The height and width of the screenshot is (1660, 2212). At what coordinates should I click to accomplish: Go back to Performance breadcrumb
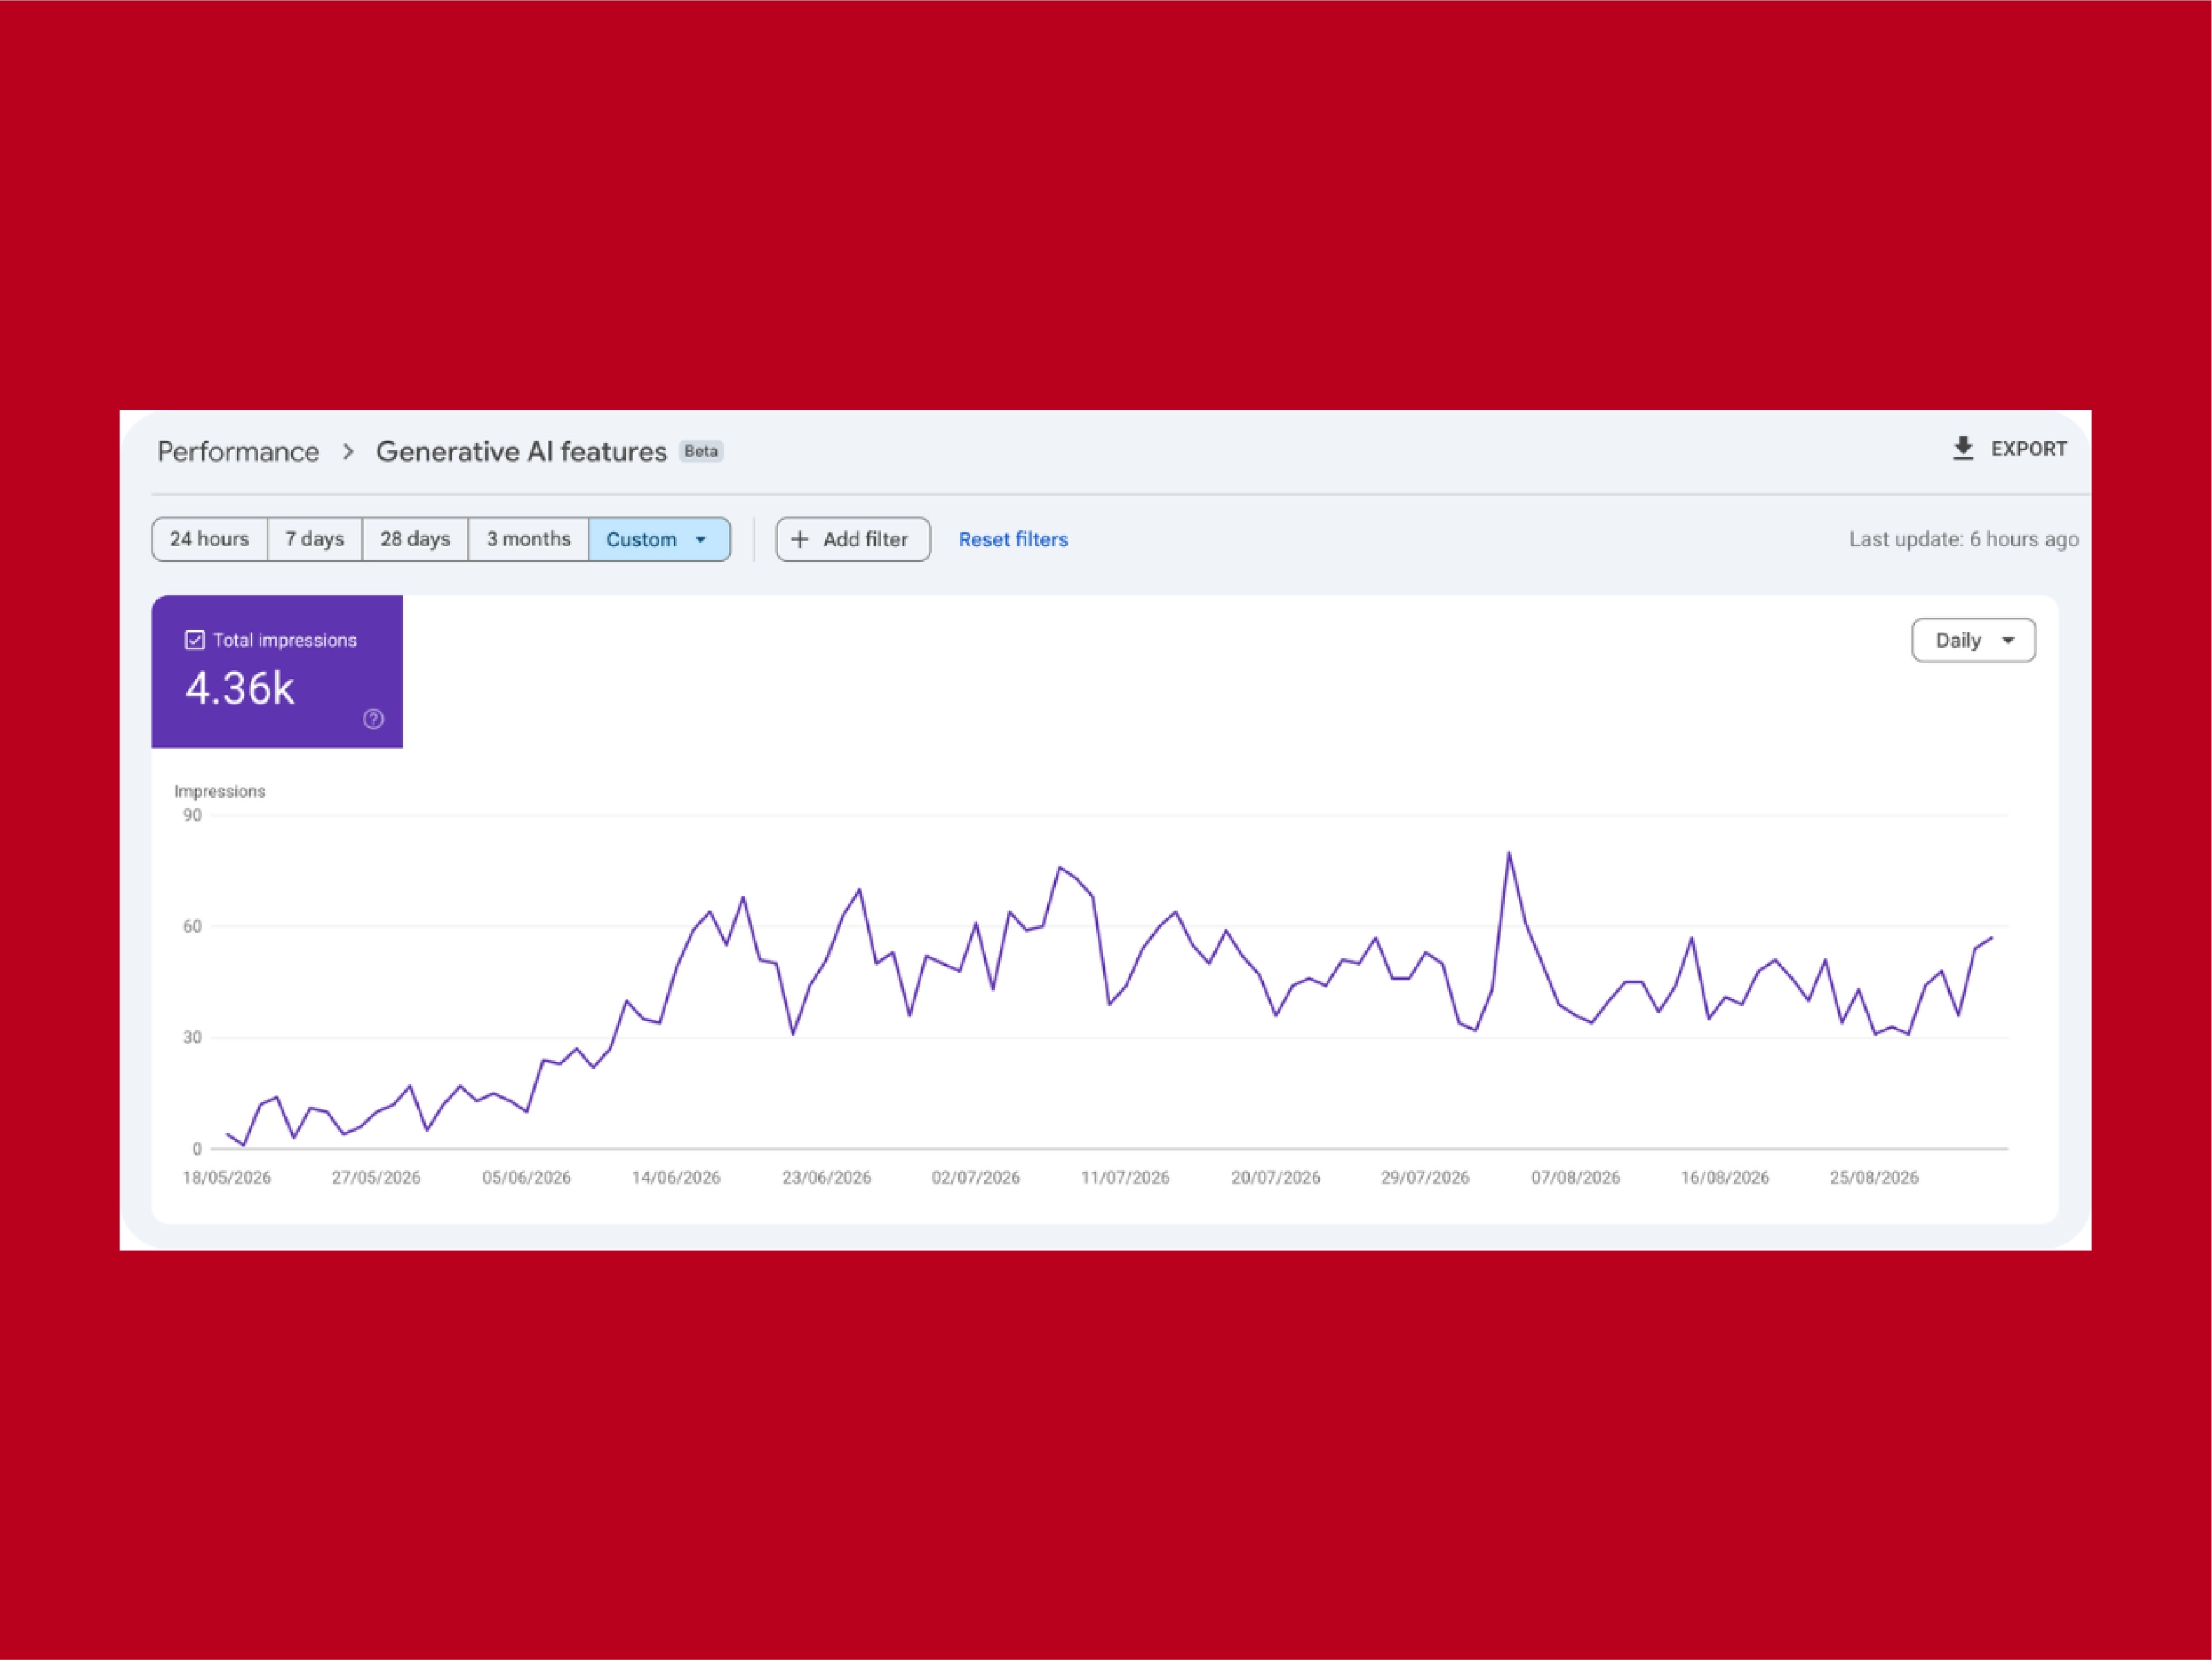pyautogui.click(x=238, y=451)
